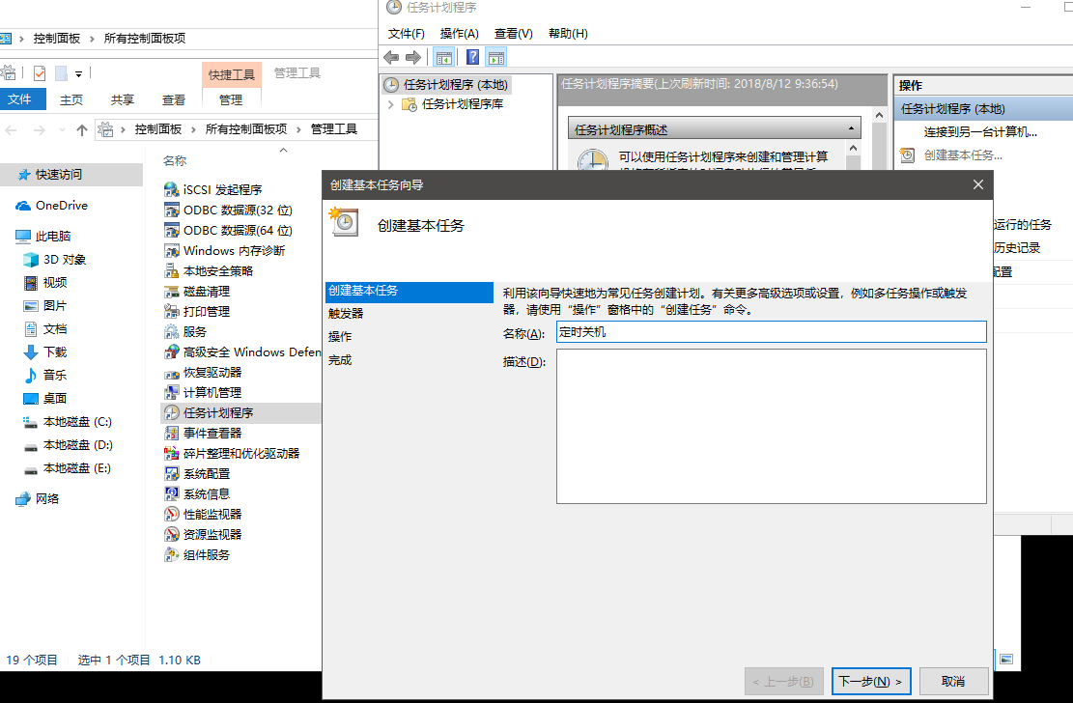Open iSCSI 发起程序 icon in file list

[x=172, y=189]
